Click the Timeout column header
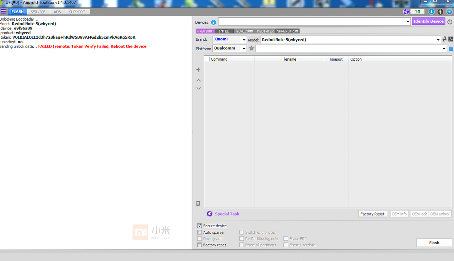The width and height of the screenshot is (454, 261). (x=336, y=59)
